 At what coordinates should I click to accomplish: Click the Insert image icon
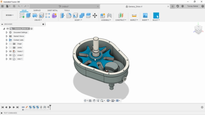[145, 16]
